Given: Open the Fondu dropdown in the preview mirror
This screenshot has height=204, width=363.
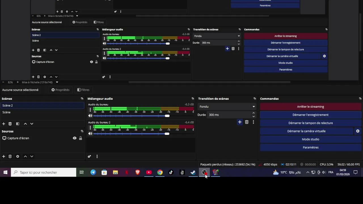Looking at the screenshot, I should coord(217,36).
